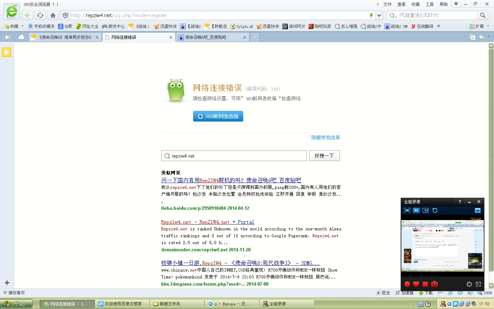The image size is (494, 309).
Task: Select webcam capture mode icon in recorder
Action: click(426, 210)
